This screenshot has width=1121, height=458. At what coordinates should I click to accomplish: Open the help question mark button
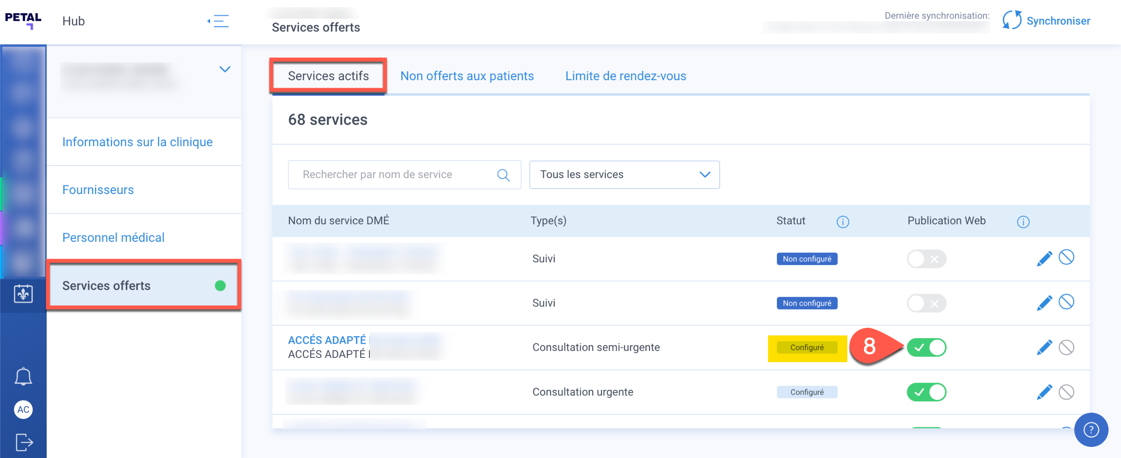1091,429
